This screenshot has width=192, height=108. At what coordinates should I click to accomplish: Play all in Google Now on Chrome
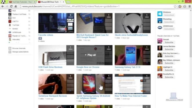pos(90,55)
